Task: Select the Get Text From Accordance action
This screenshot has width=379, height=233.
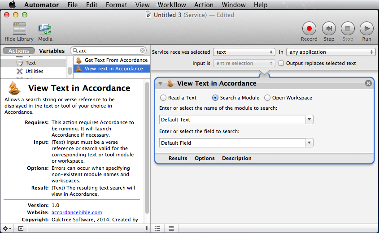Action: (x=112, y=60)
